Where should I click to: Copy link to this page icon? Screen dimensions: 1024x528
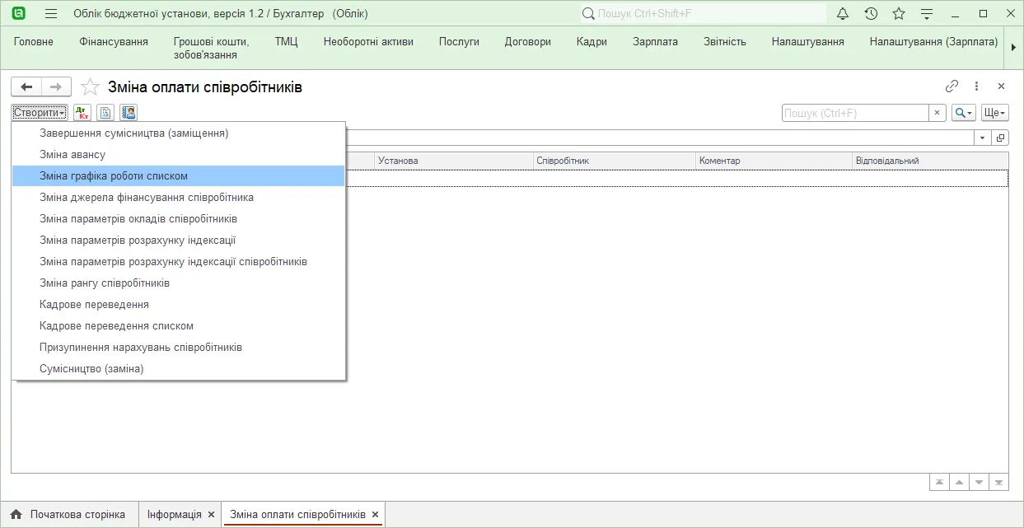point(952,86)
